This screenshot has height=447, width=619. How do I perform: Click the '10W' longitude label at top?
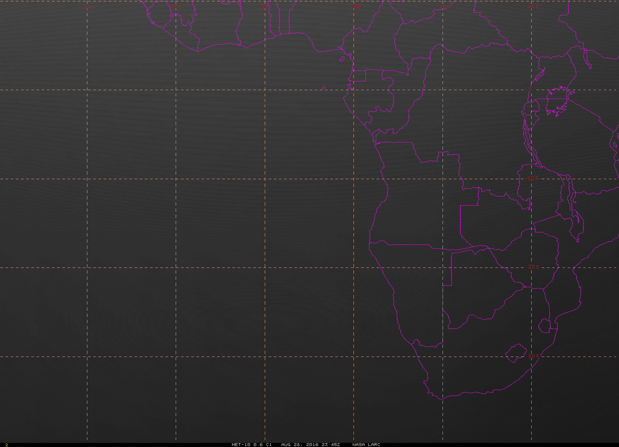point(177,6)
